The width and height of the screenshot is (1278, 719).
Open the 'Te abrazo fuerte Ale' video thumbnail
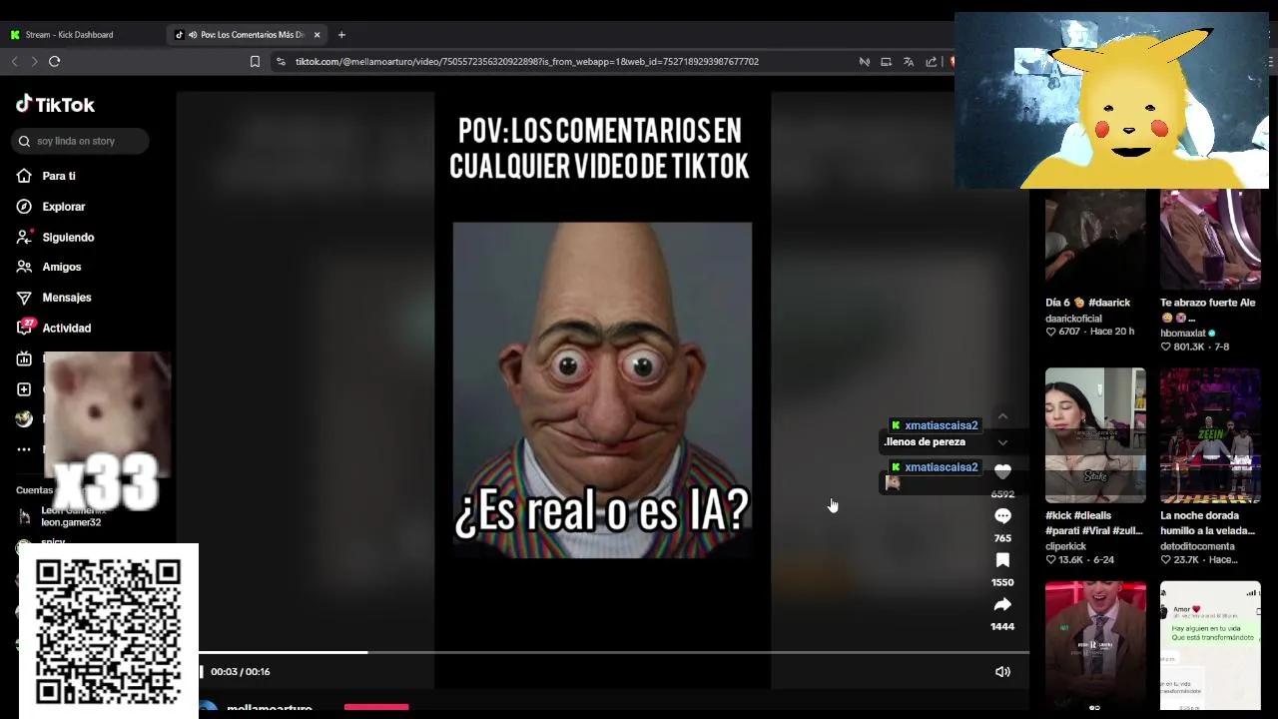pos(1210,238)
